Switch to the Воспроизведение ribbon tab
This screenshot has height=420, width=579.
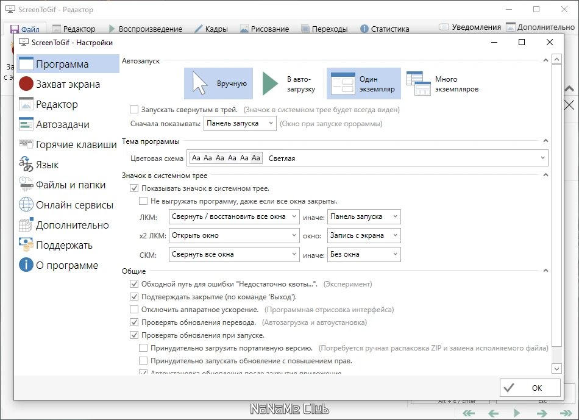(146, 29)
